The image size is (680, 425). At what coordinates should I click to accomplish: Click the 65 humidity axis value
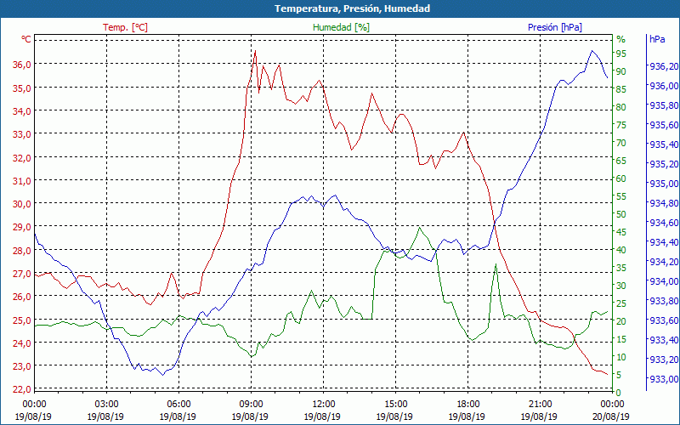click(621, 161)
